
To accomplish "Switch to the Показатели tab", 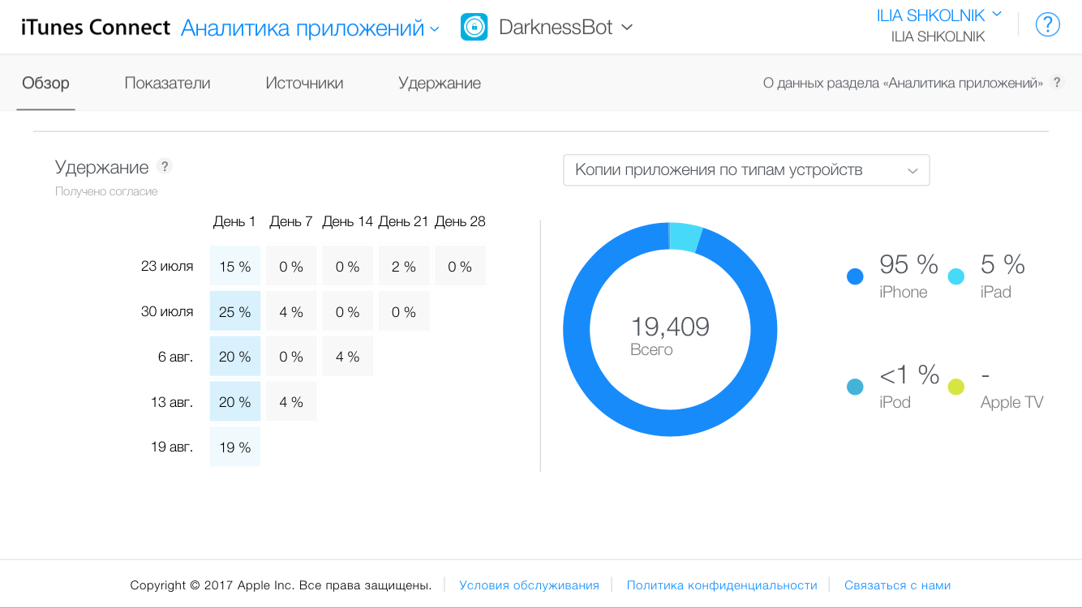I will point(167,83).
